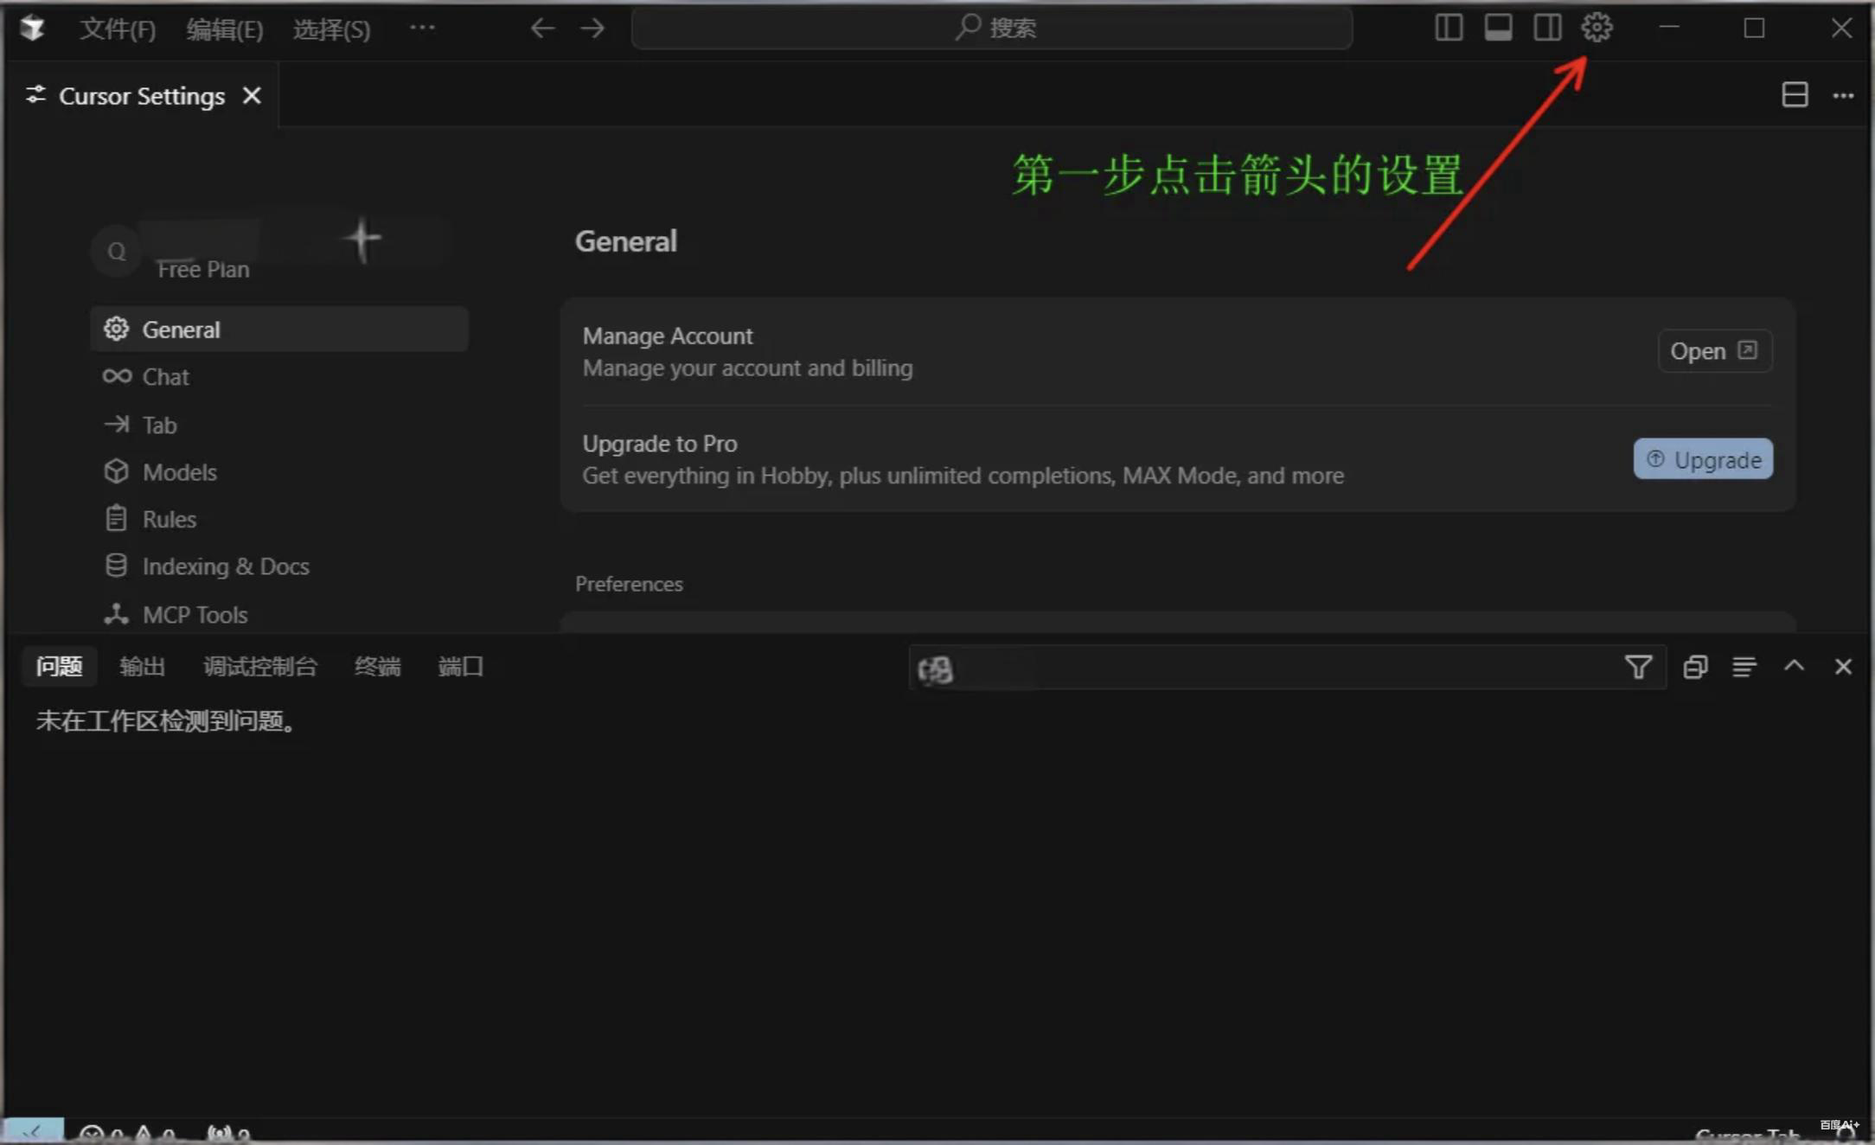The height and width of the screenshot is (1145, 1875).
Task: Click the split editor icon
Action: [x=1795, y=95]
